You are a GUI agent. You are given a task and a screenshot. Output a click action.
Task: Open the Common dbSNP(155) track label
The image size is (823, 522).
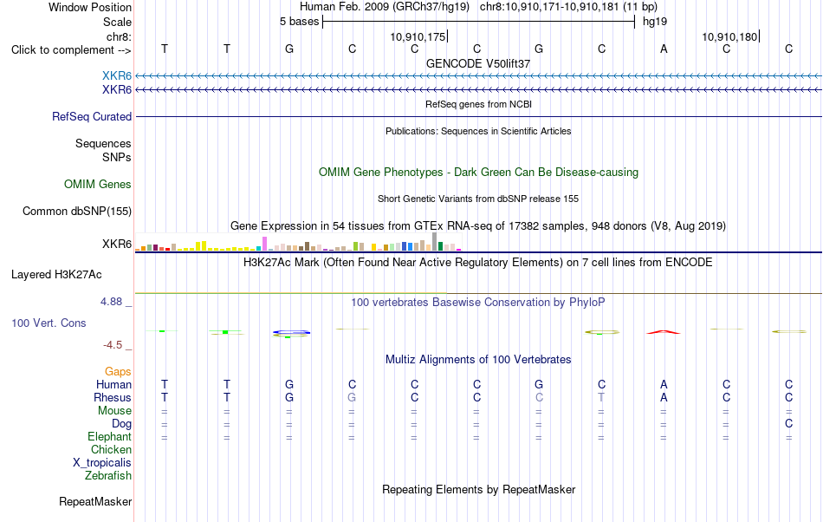point(77,211)
